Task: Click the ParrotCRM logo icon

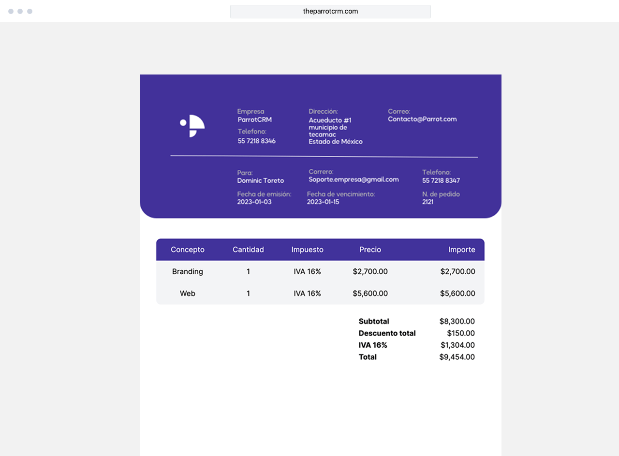Action: [x=192, y=126]
